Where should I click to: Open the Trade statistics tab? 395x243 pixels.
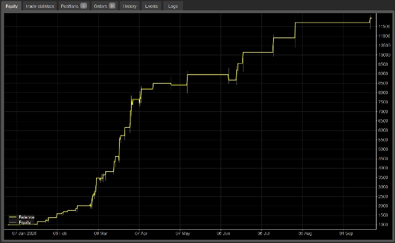point(39,7)
